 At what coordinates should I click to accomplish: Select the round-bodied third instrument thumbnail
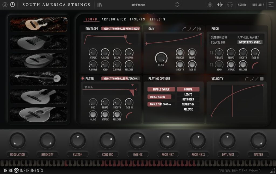click(x=39, y=61)
